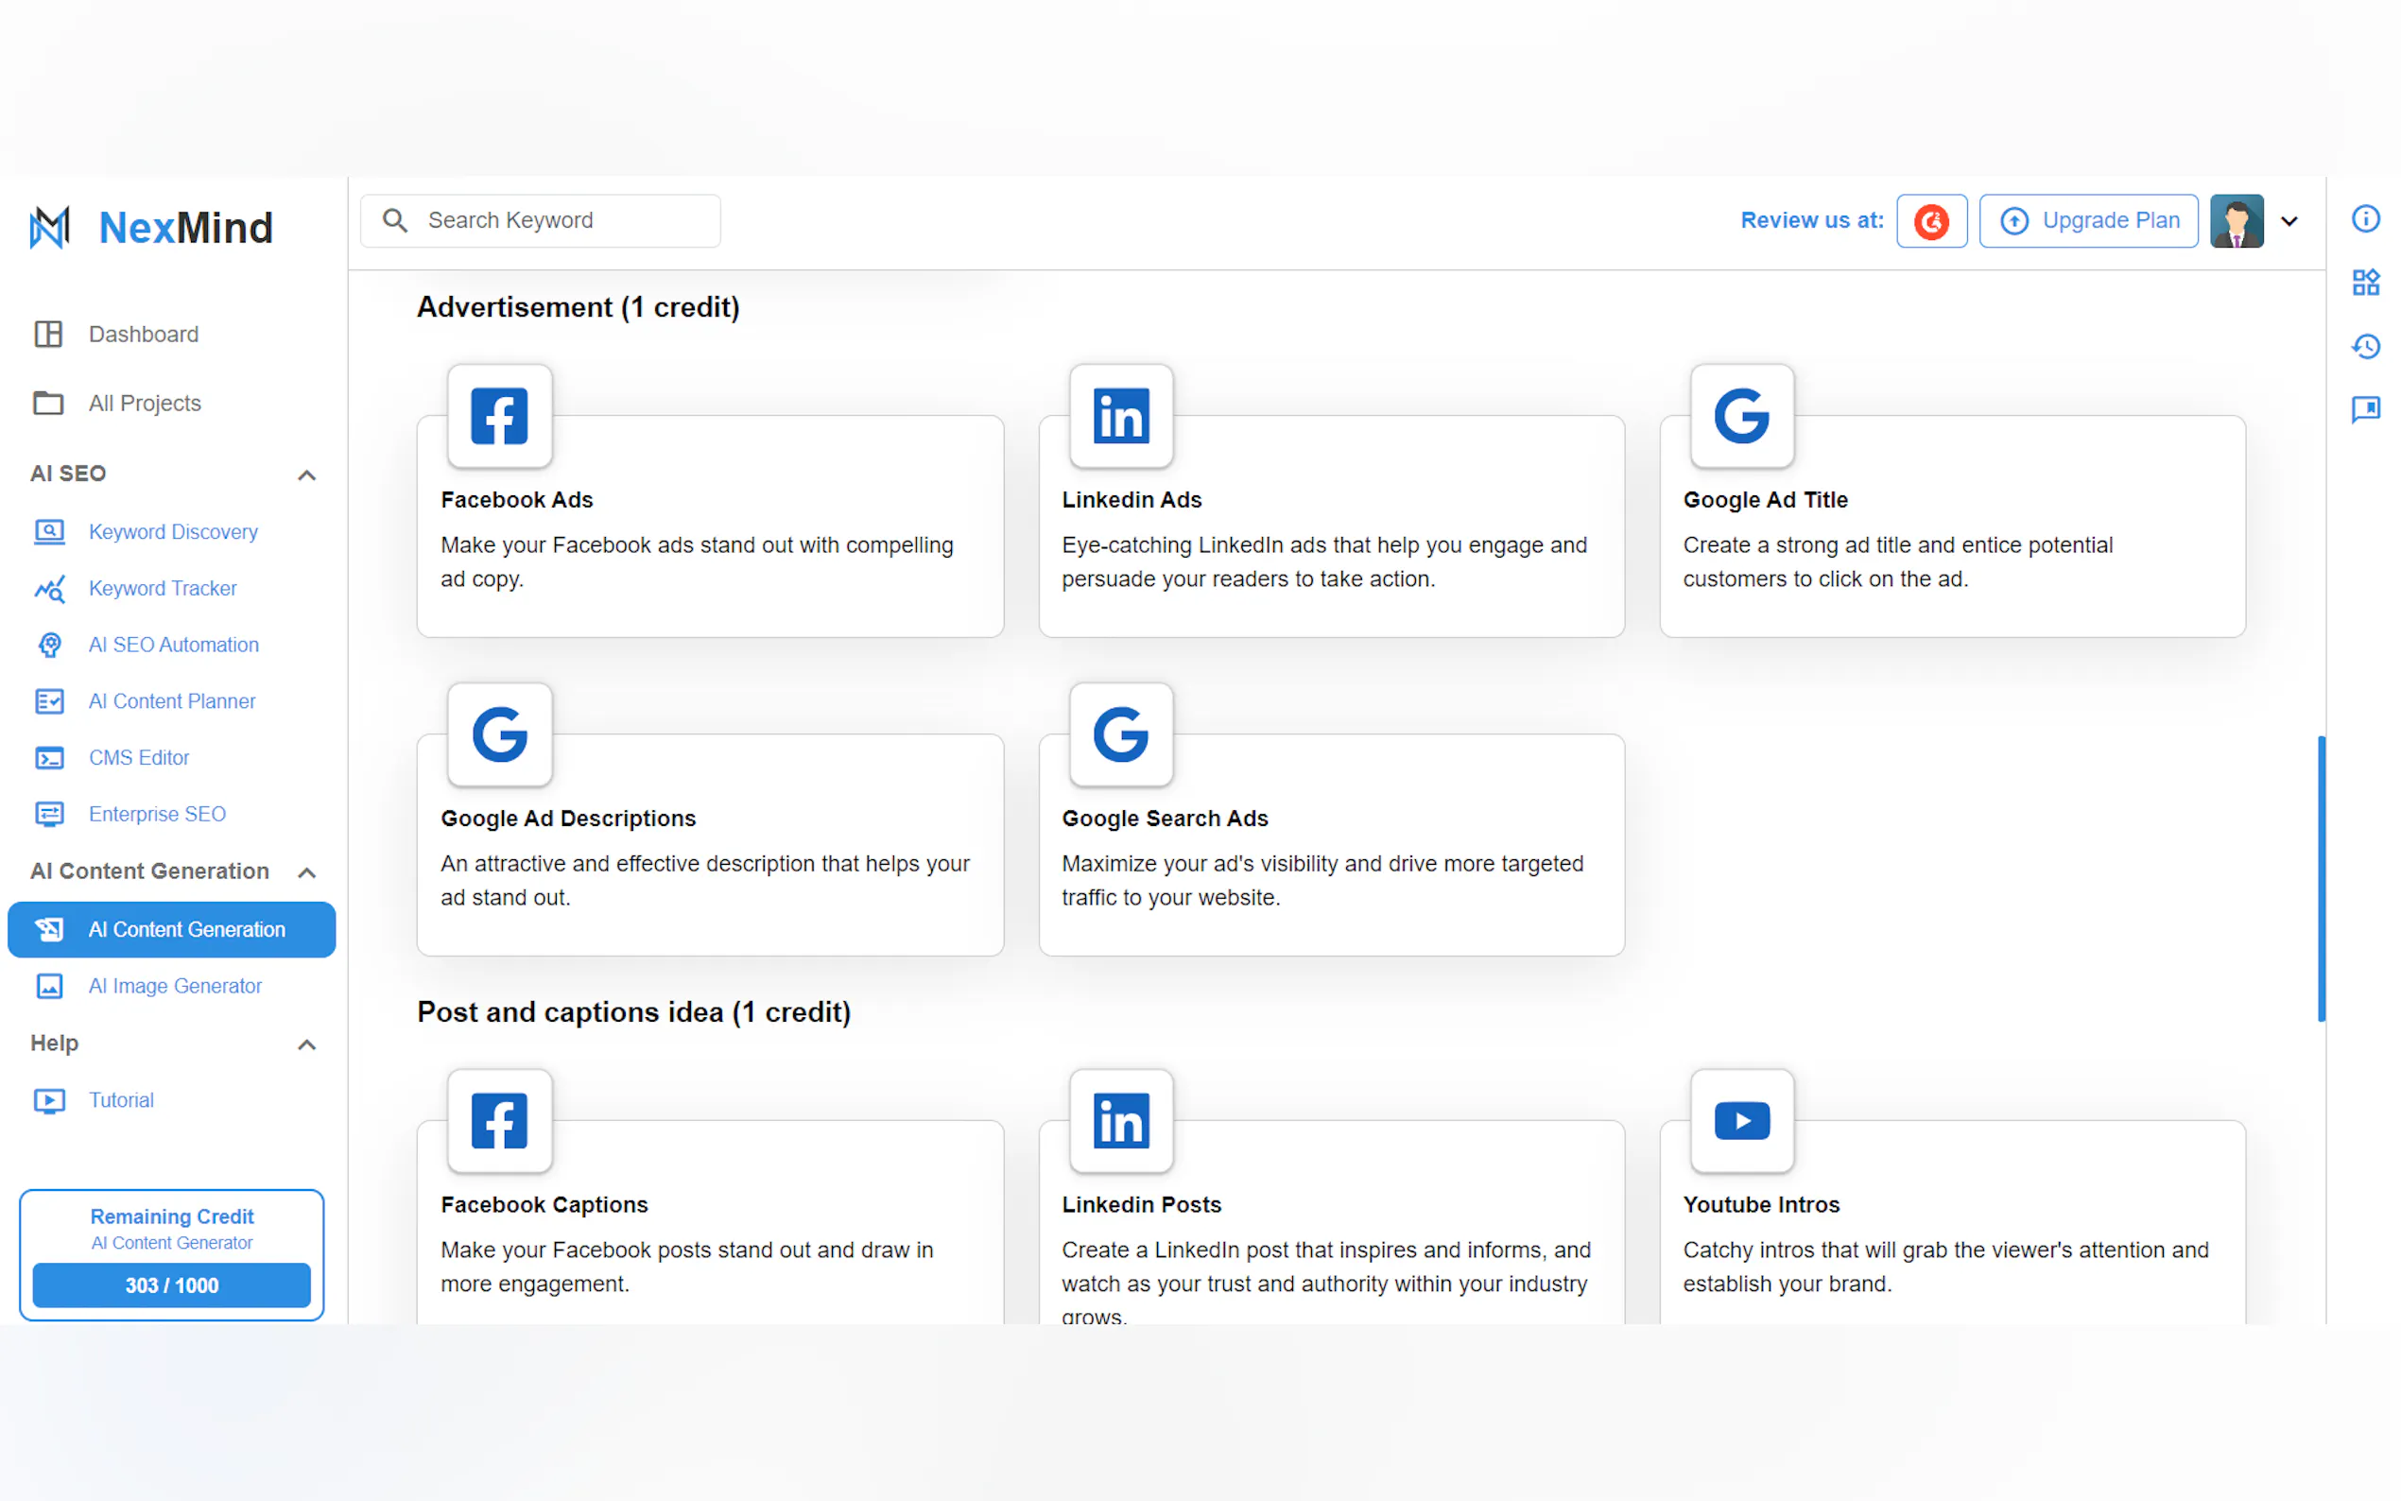Viewport: 2401px width, 1501px height.
Task: Go to Dashboard in sidebar
Action: 143,335
